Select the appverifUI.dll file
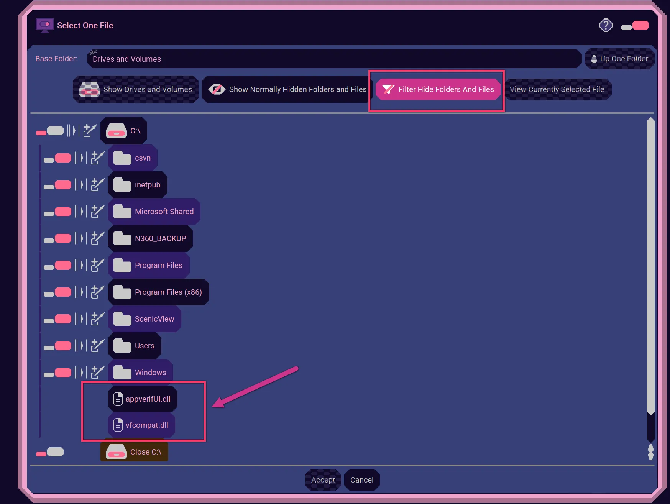The image size is (670, 504). point(143,399)
